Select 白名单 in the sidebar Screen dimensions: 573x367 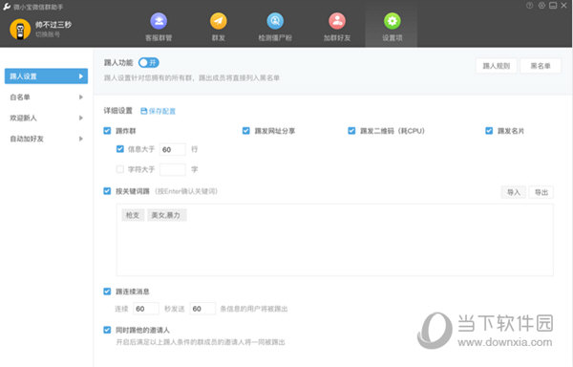pyautogui.click(x=46, y=97)
